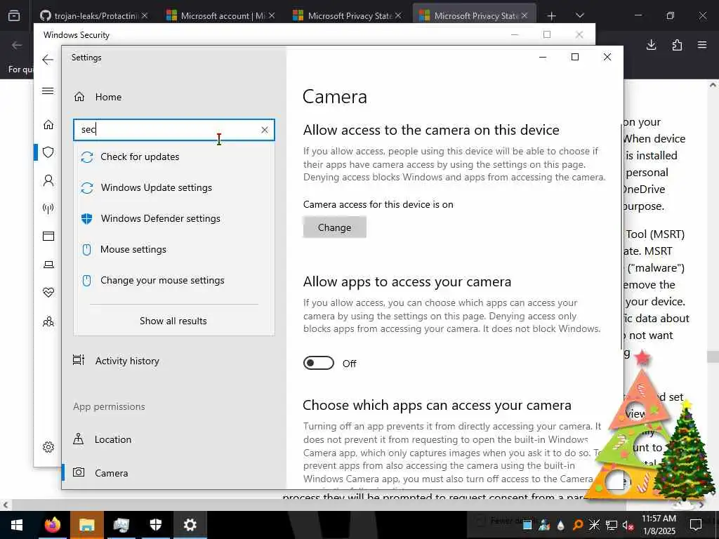Open File Explorer from the taskbar
The width and height of the screenshot is (719, 539).
click(86, 525)
